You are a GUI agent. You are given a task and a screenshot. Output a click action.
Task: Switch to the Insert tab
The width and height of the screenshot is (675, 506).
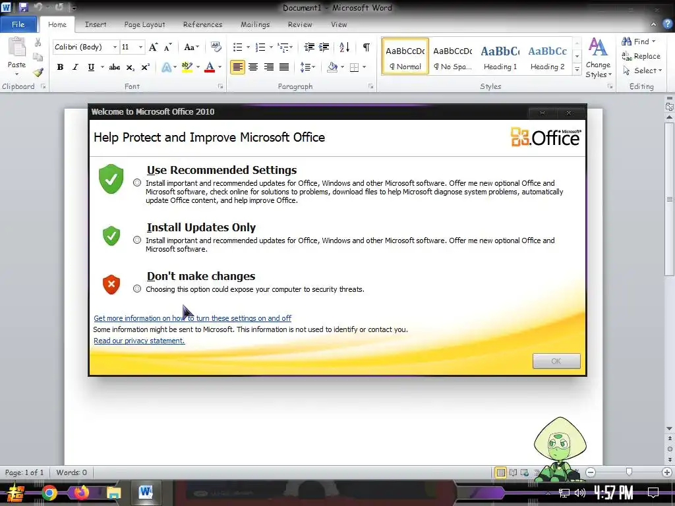click(96, 24)
